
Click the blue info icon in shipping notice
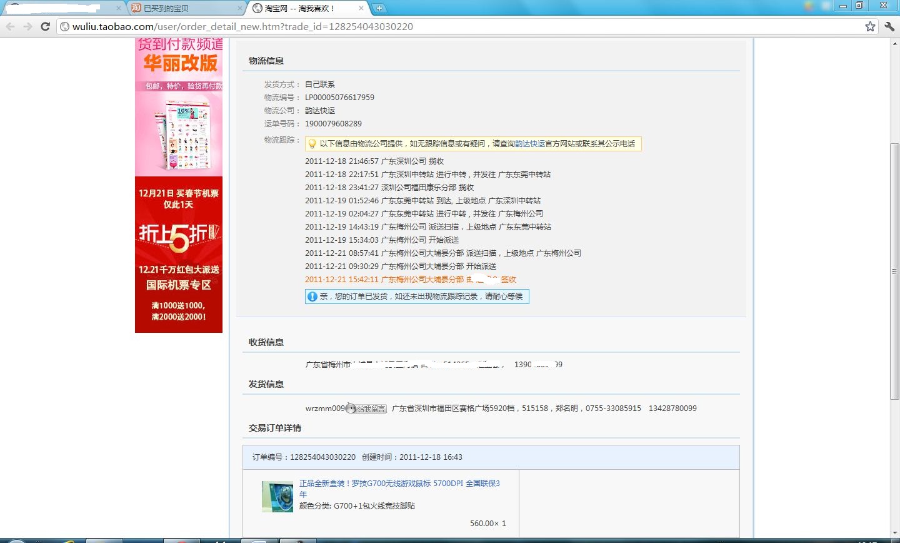[x=312, y=297]
